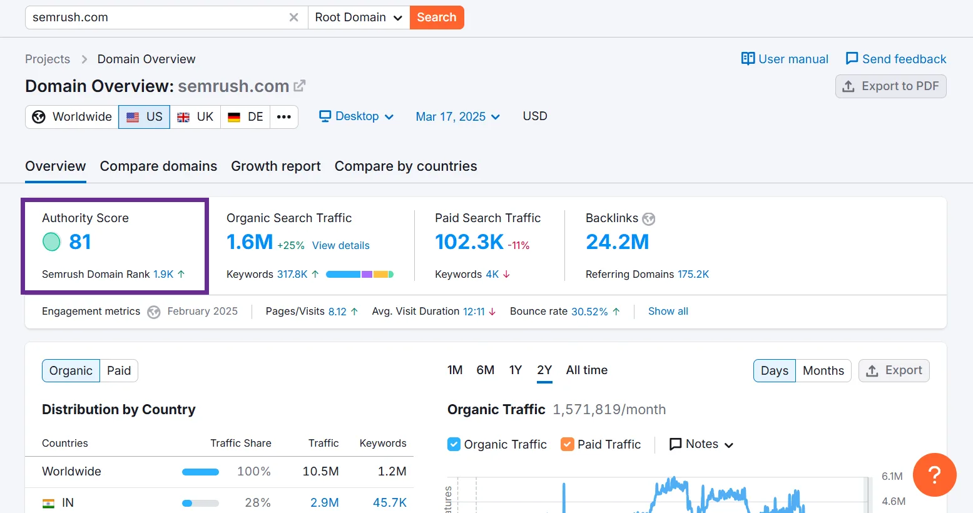Screen dimensions: 973x513
Task: Select the Paid toggle button
Action: tap(119, 370)
